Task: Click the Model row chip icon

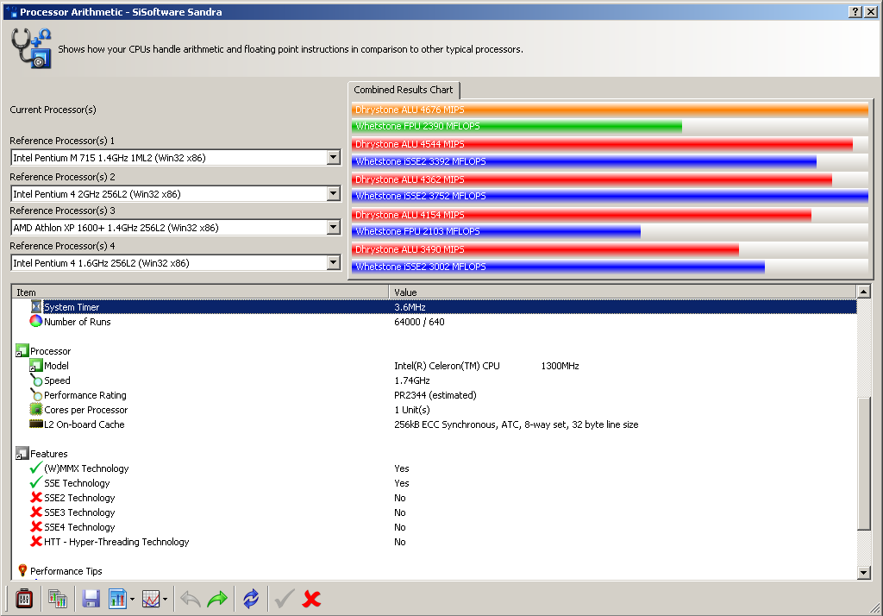Action: 36,365
